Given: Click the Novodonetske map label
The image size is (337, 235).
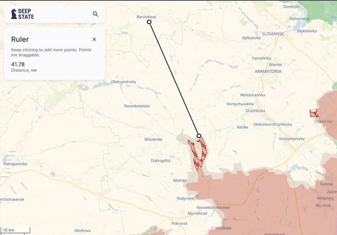Looking at the screenshot, I should click(137, 106).
